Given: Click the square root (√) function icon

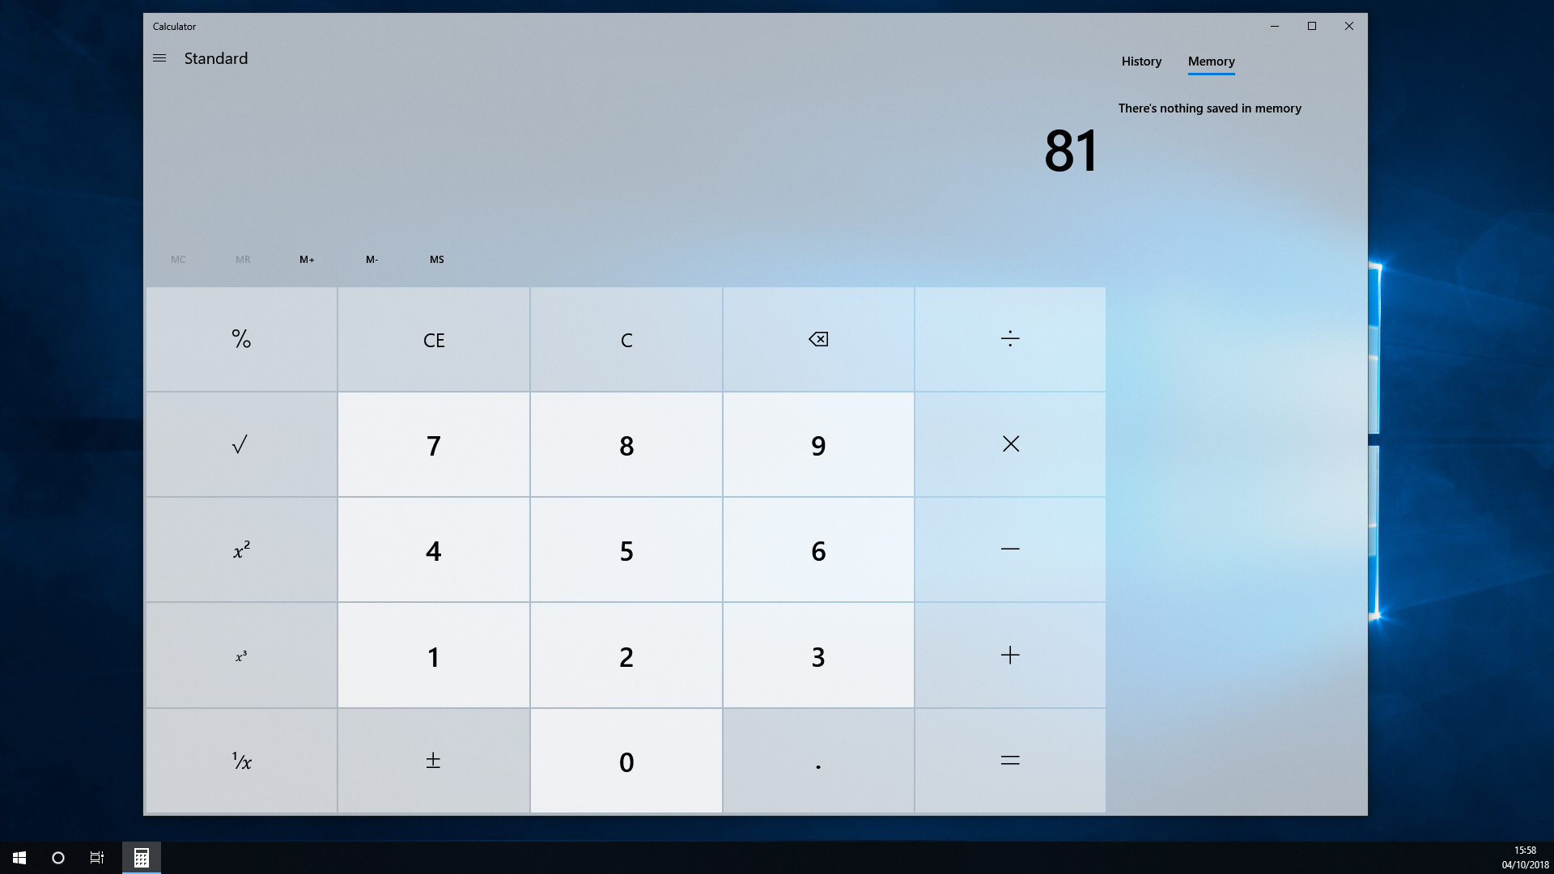Looking at the screenshot, I should tap(240, 444).
